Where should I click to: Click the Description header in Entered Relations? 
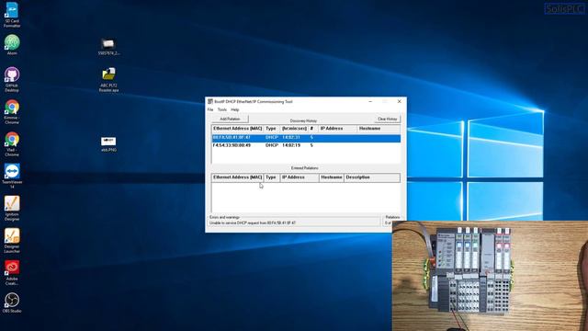(372, 177)
